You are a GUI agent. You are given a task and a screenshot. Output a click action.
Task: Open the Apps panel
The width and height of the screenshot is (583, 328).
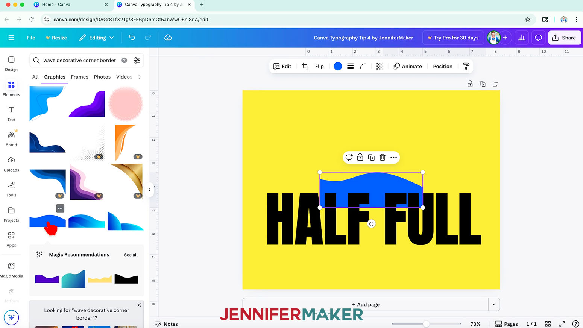coord(11,240)
